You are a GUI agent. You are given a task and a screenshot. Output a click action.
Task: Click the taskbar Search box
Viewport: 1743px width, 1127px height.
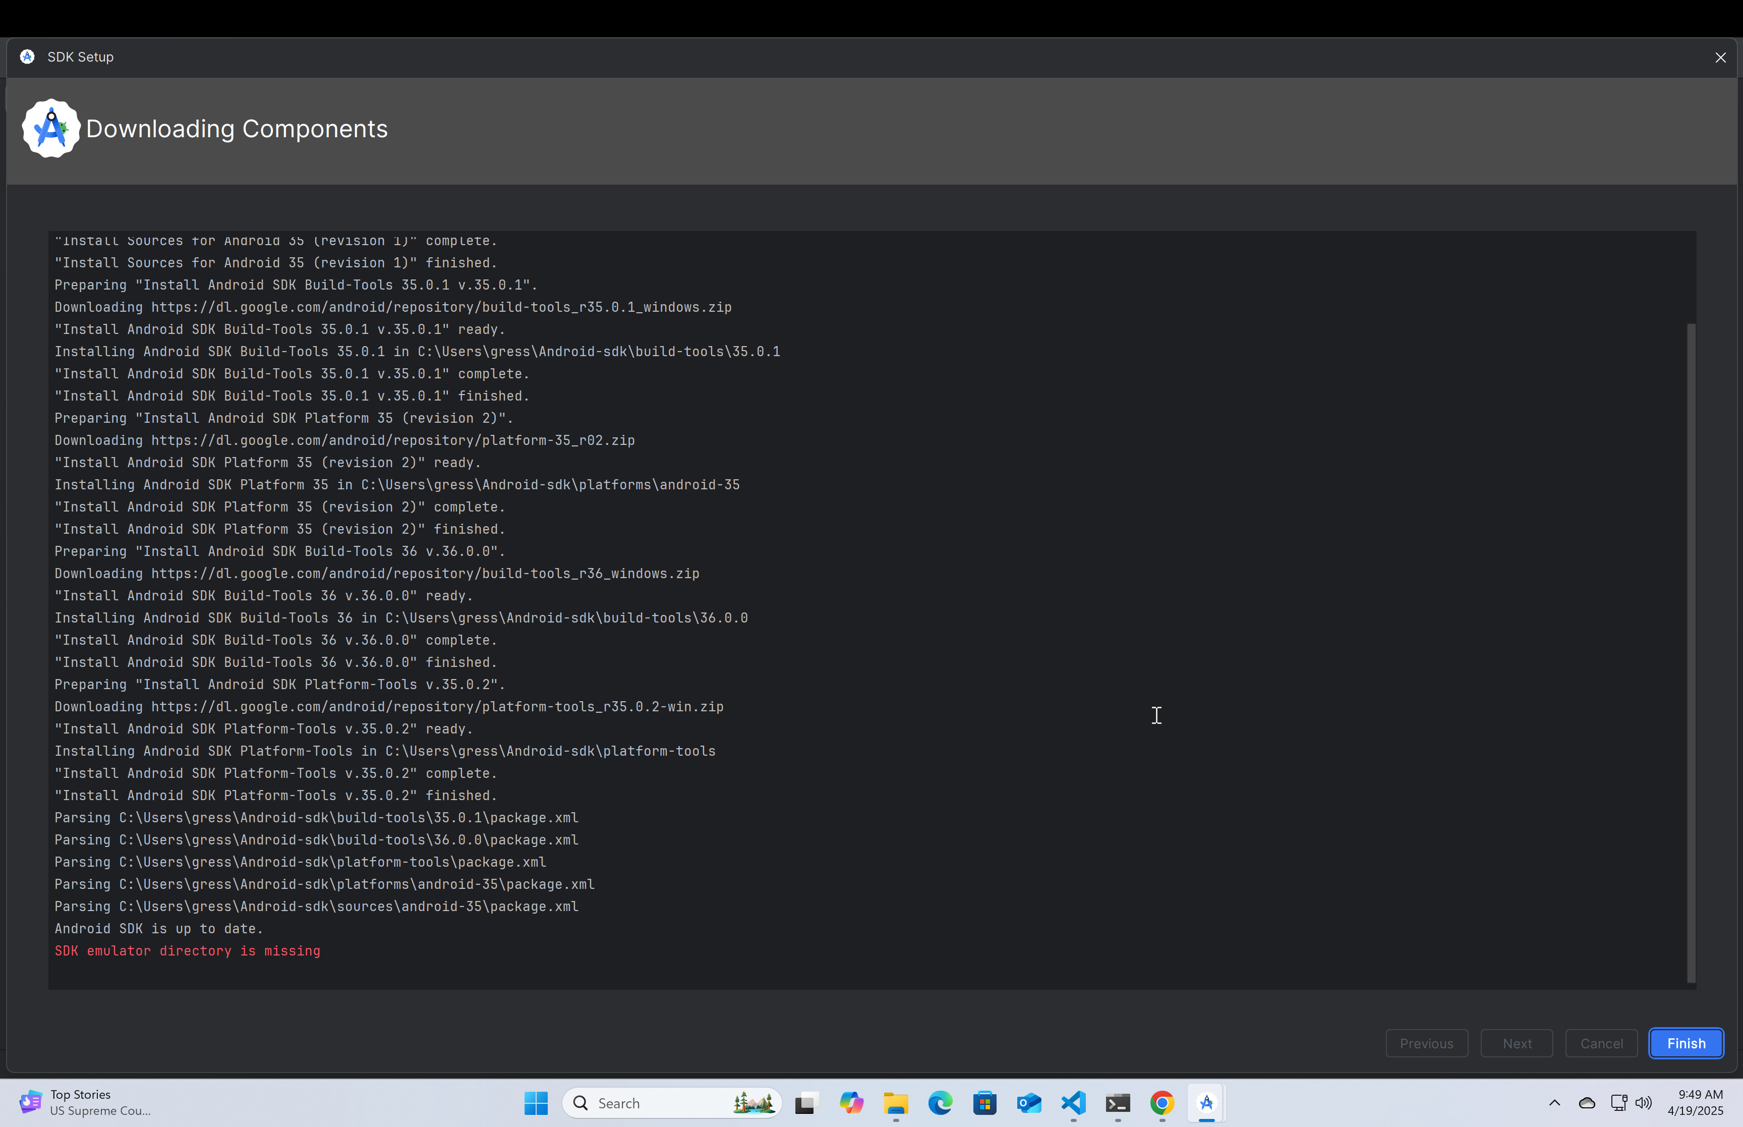pyautogui.click(x=671, y=1103)
